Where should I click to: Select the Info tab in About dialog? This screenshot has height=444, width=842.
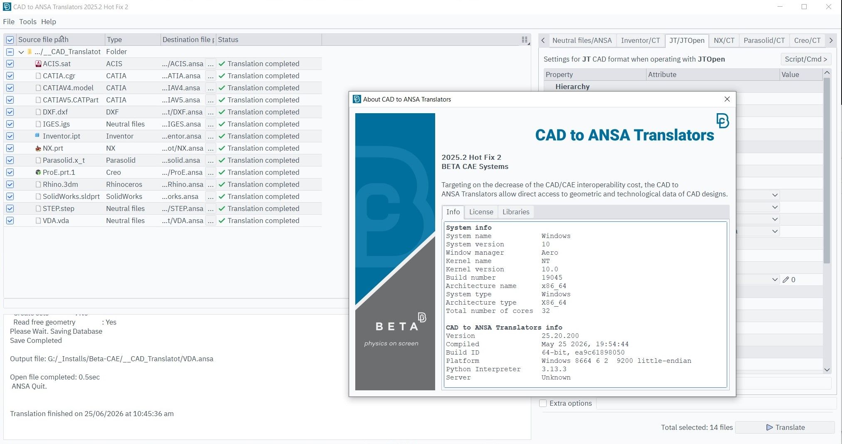(453, 212)
